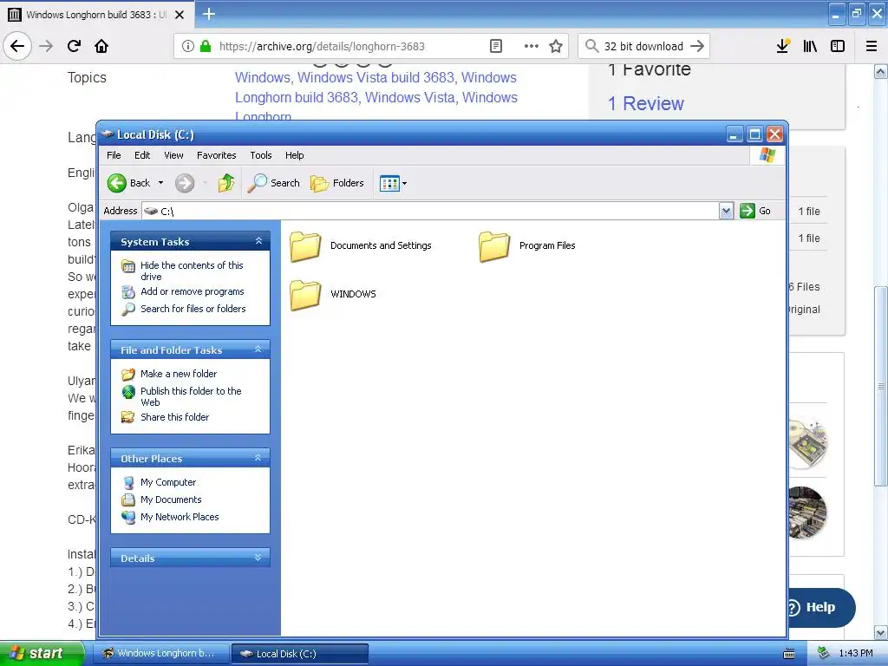Click the site information icon in URL bar

click(188, 47)
